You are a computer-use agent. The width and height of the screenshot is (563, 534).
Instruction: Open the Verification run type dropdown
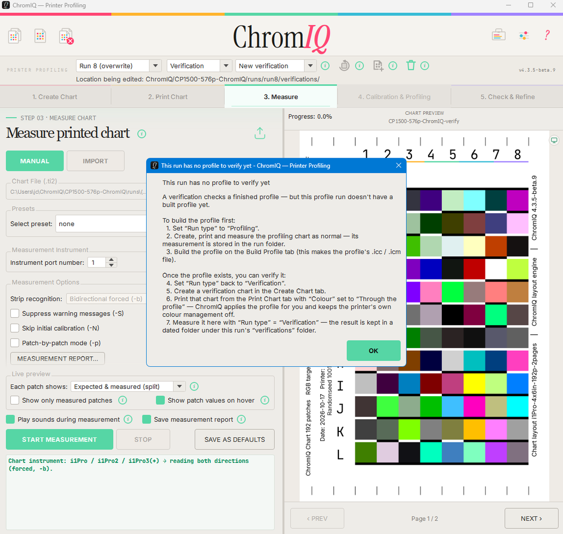point(199,66)
